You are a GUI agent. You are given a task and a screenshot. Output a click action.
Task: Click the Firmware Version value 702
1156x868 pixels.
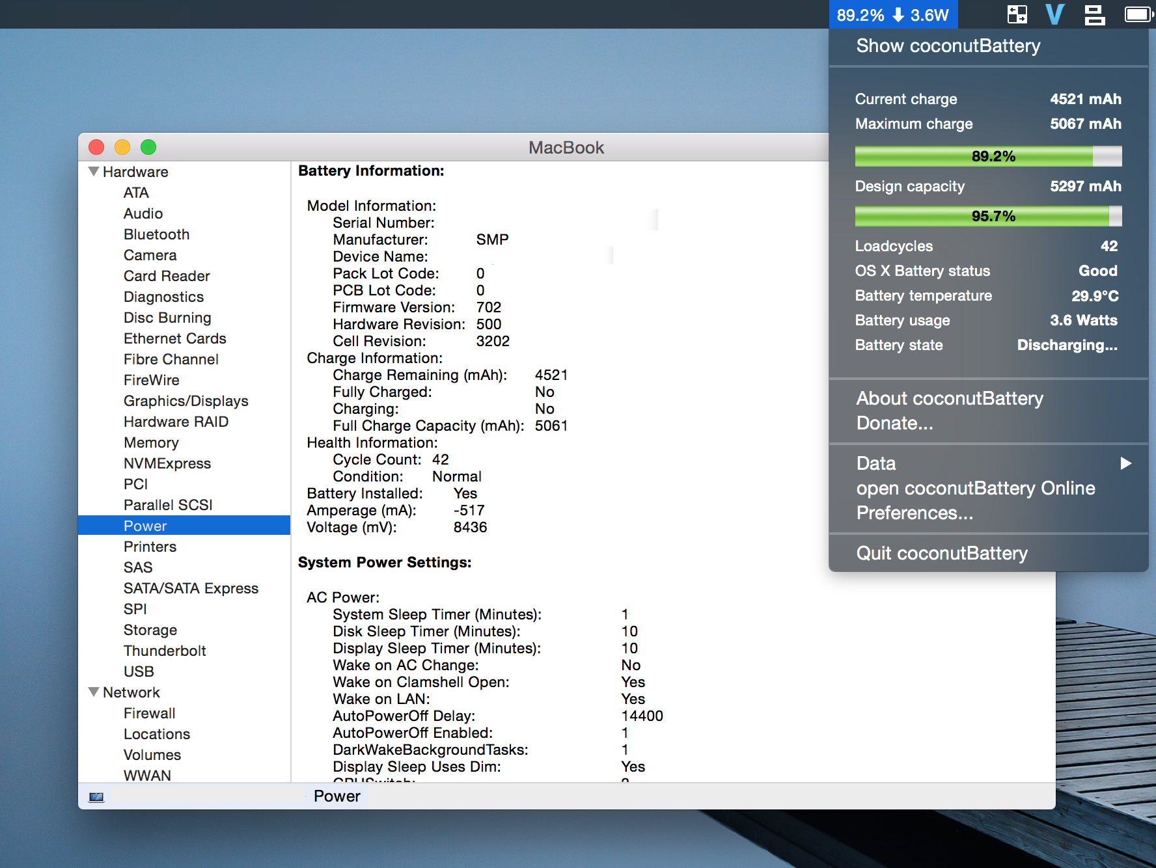coord(489,307)
